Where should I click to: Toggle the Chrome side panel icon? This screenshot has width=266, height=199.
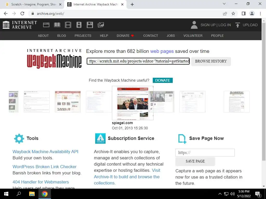244,13
